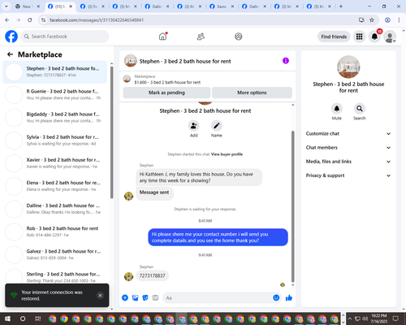Go back using the Marketplace arrow
The height and width of the screenshot is (325, 406).
coord(10,54)
